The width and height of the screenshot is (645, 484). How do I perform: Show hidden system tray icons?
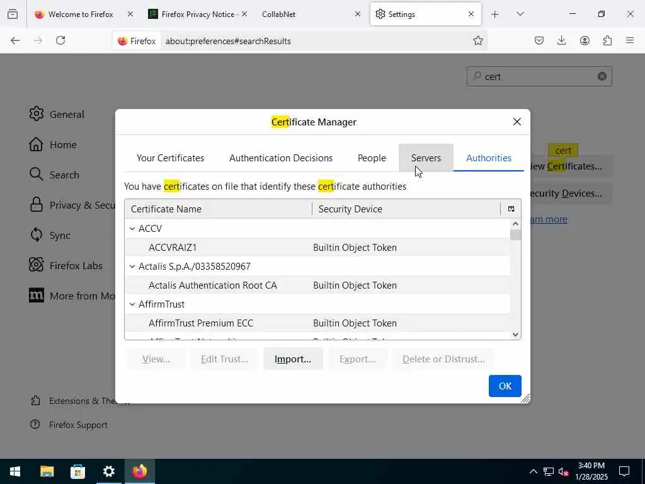pyautogui.click(x=533, y=471)
